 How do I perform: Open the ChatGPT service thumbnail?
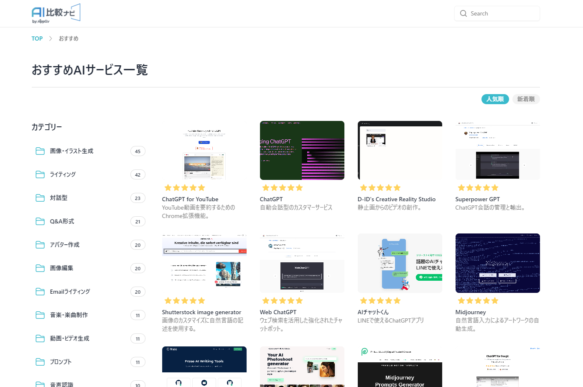(302, 151)
